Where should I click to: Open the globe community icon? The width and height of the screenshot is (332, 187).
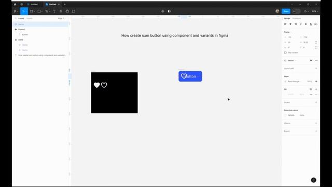22,4
